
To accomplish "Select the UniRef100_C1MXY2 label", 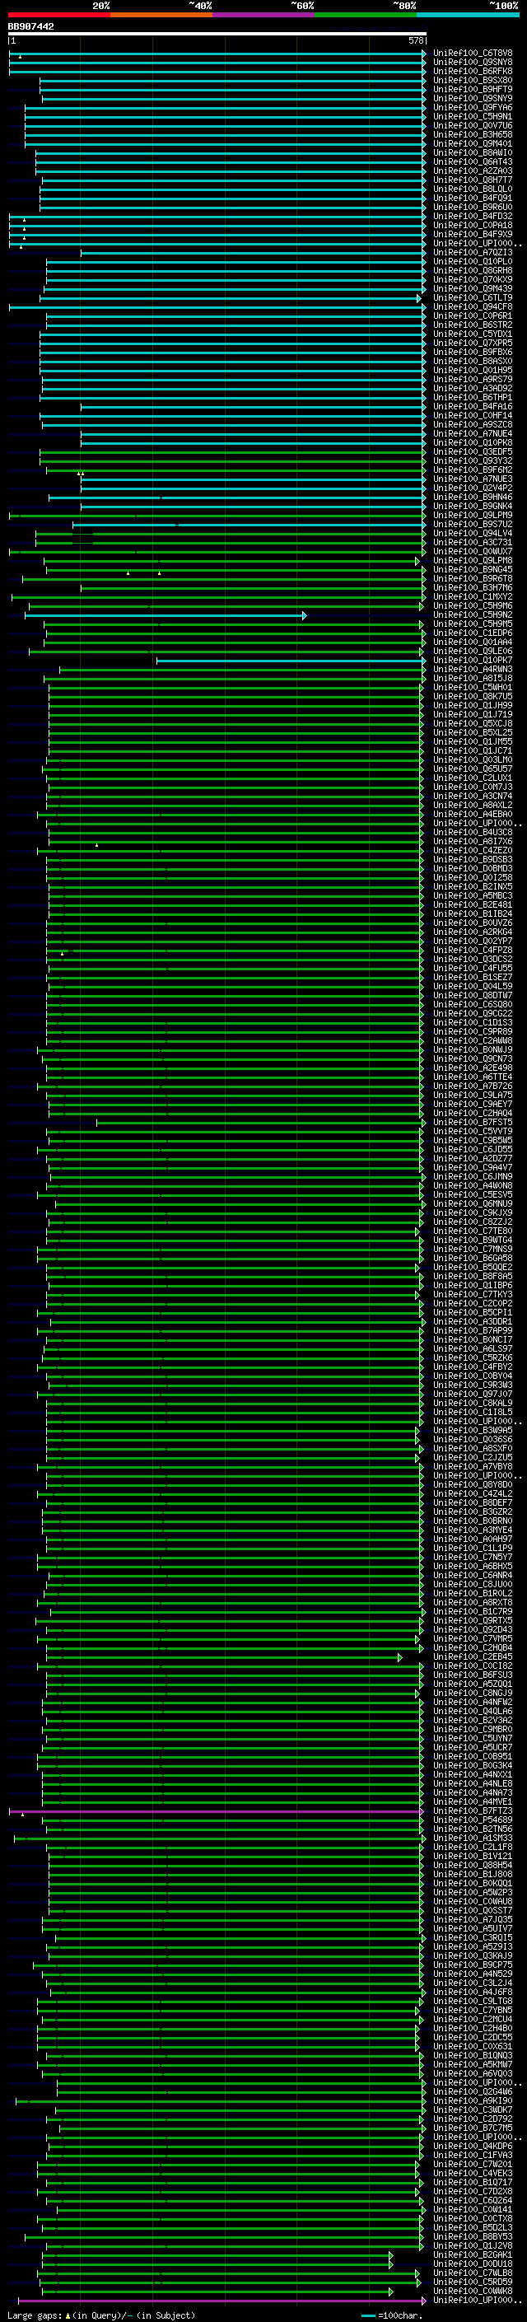I will [x=473, y=596].
